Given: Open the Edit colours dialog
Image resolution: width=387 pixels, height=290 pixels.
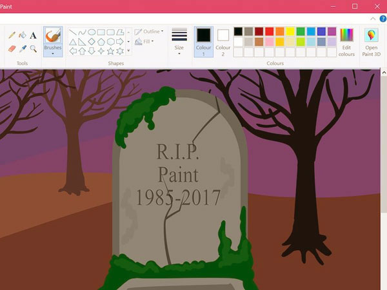Looking at the screenshot, I should 346,43.
